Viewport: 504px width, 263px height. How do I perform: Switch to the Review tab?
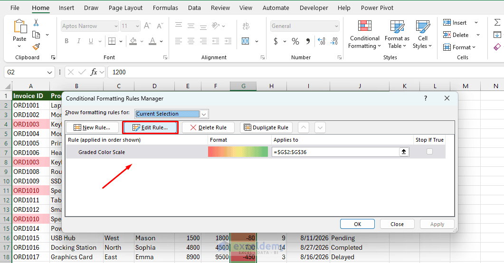[x=220, y=8]
